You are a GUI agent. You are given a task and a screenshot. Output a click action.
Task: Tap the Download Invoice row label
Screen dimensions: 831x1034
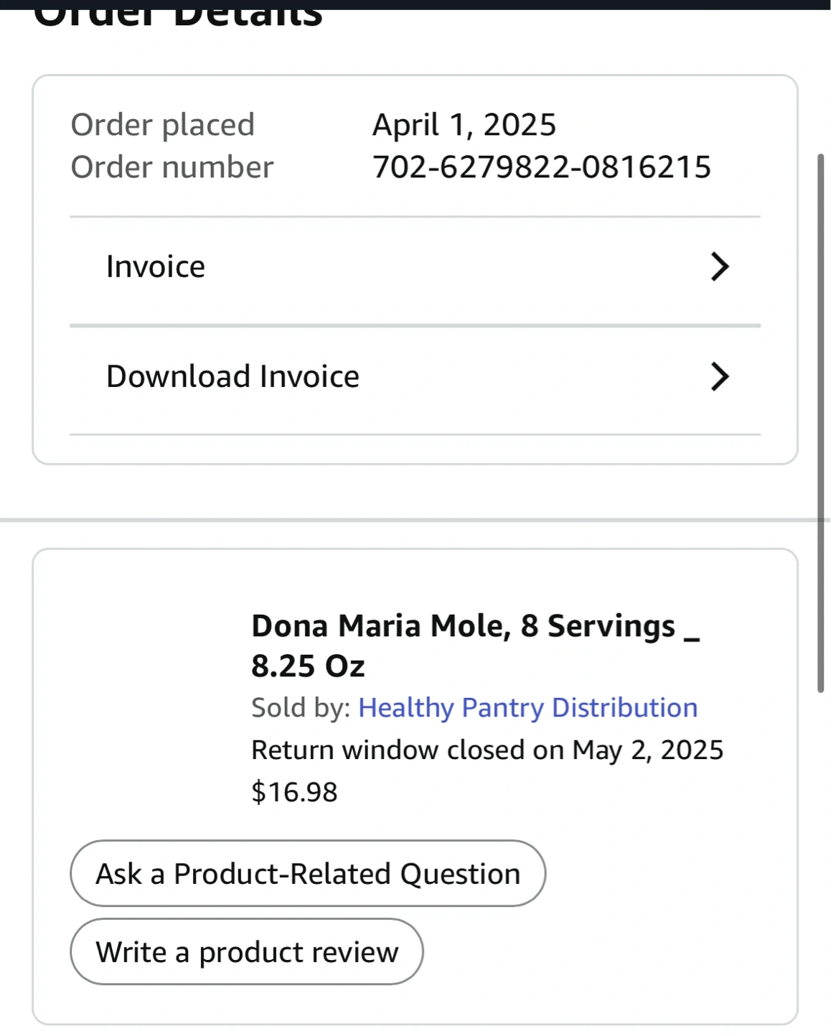pyautogui.click(x=233, y=376)
